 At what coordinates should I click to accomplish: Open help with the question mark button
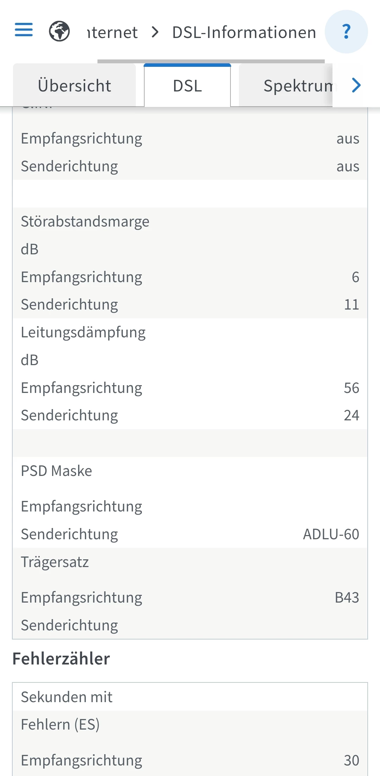click(x=346, y=32)
